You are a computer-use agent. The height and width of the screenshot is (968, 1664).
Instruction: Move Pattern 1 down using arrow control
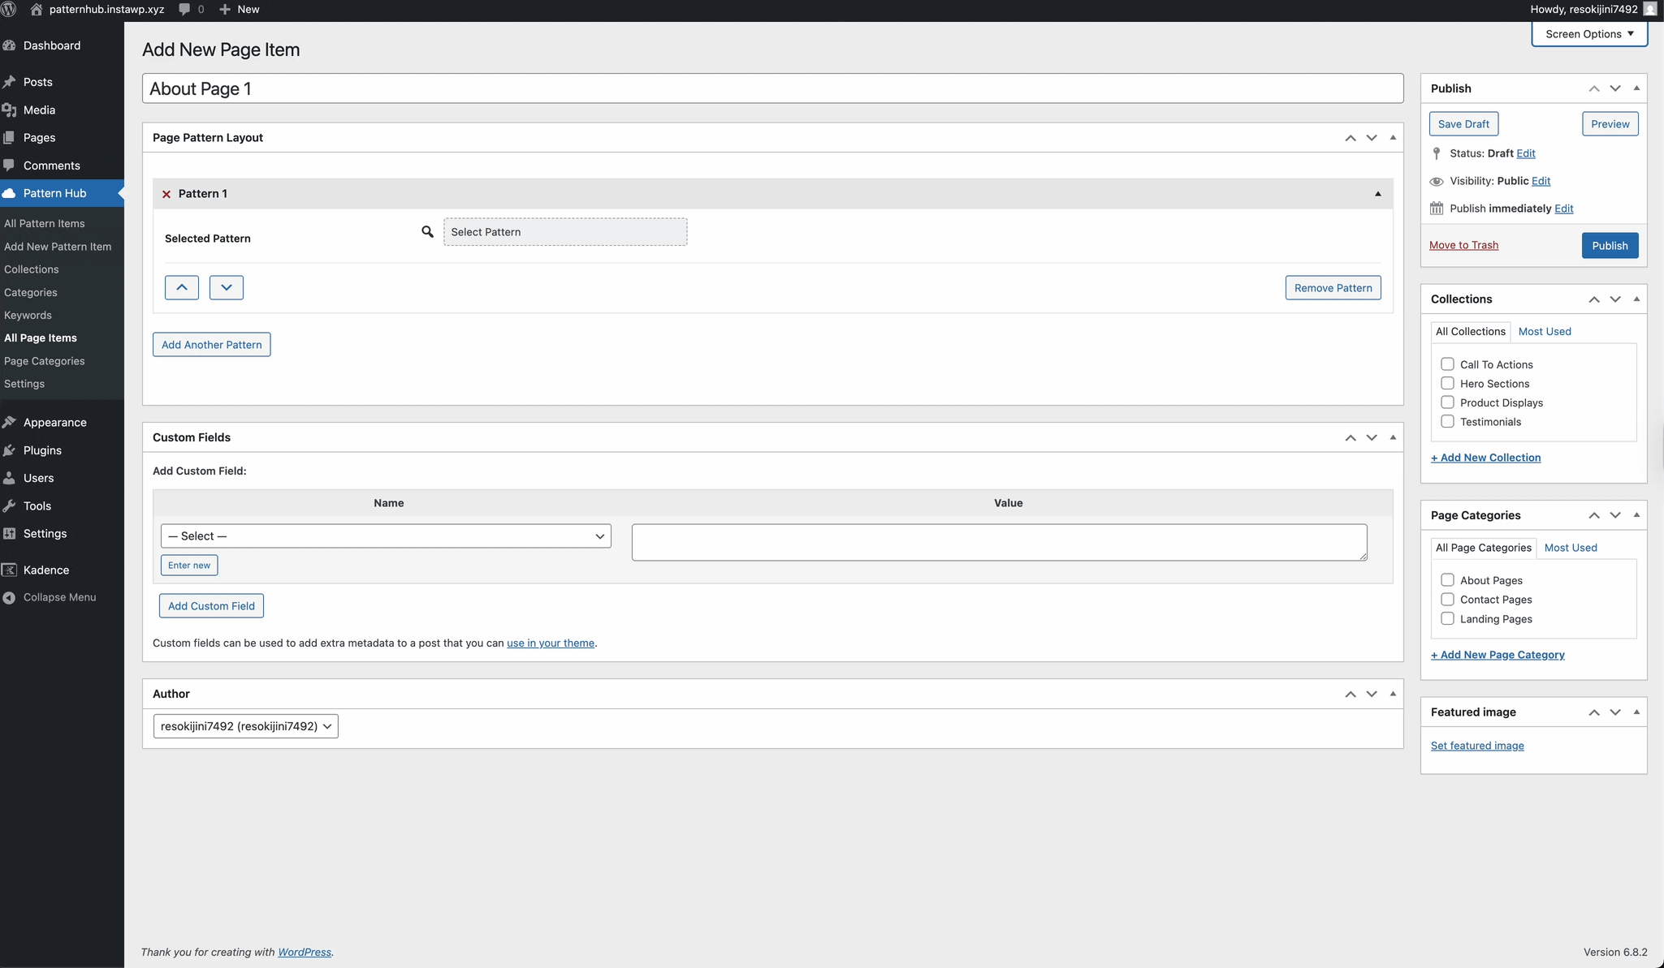click(x=226, y=287)
